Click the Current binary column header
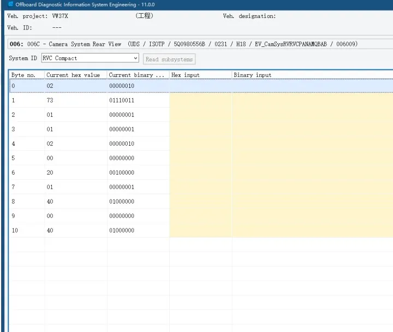Image resolution: width=393 pixels, height=332 pixels. click(x=138, y=75)
